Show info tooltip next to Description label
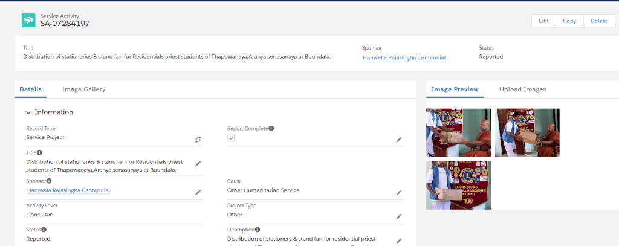The height and width of the screenshot is (246, 619). click(x=258, y=230)
